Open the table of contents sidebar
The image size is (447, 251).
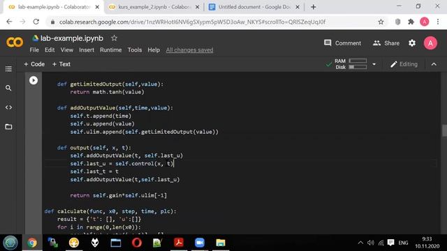click(x=8, y=69)
